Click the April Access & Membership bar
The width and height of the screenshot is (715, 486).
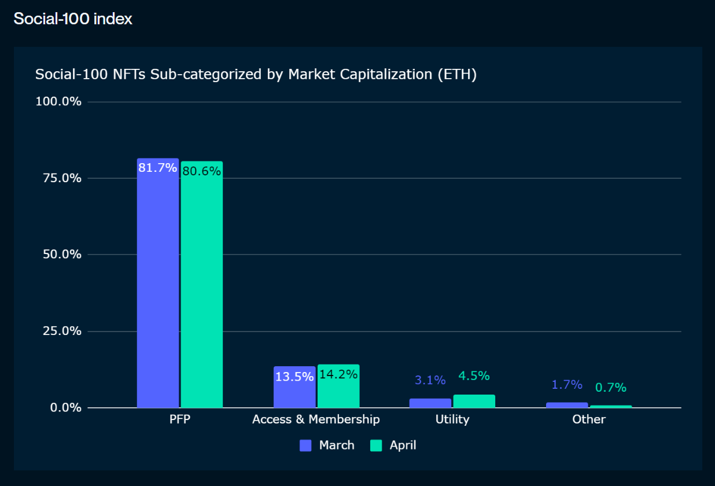pos(338,386)
